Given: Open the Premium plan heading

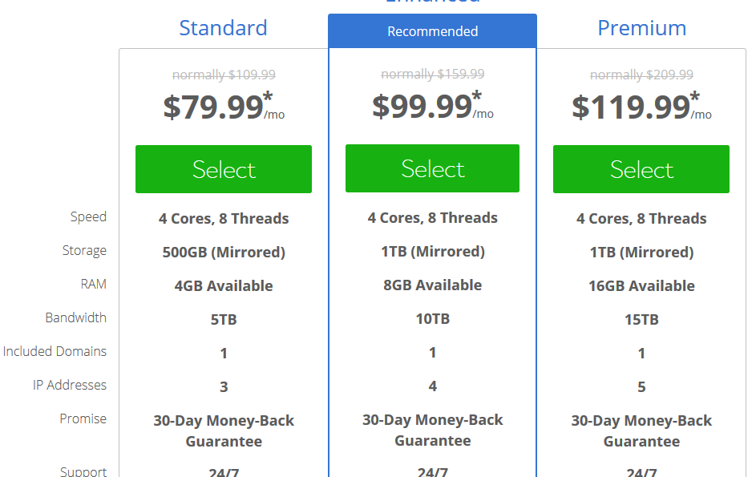Looking at the screenshot, I should 641,28.
